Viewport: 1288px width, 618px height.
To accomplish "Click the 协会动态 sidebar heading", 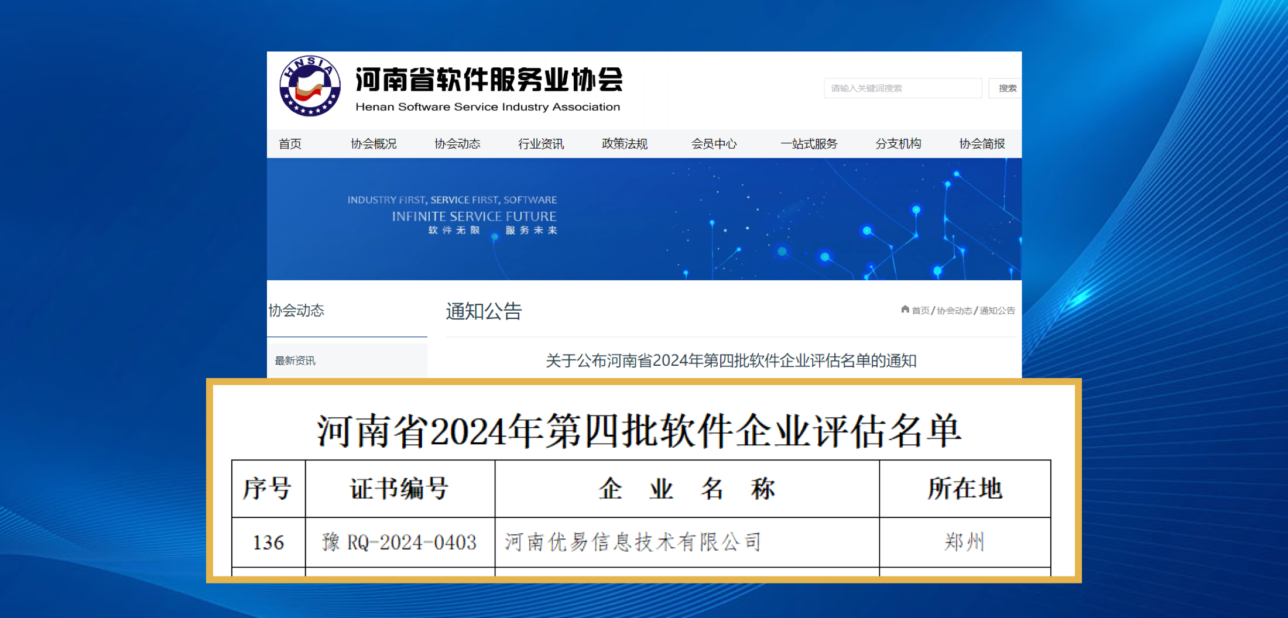I will point(296,311).
